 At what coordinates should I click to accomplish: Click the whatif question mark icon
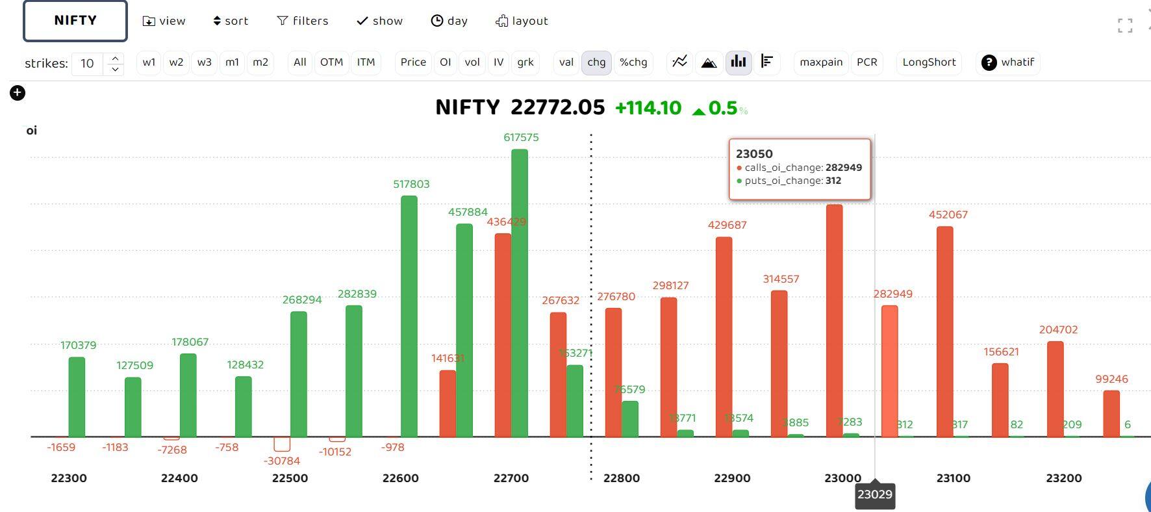pyautogui.click(x=989, y=62)
